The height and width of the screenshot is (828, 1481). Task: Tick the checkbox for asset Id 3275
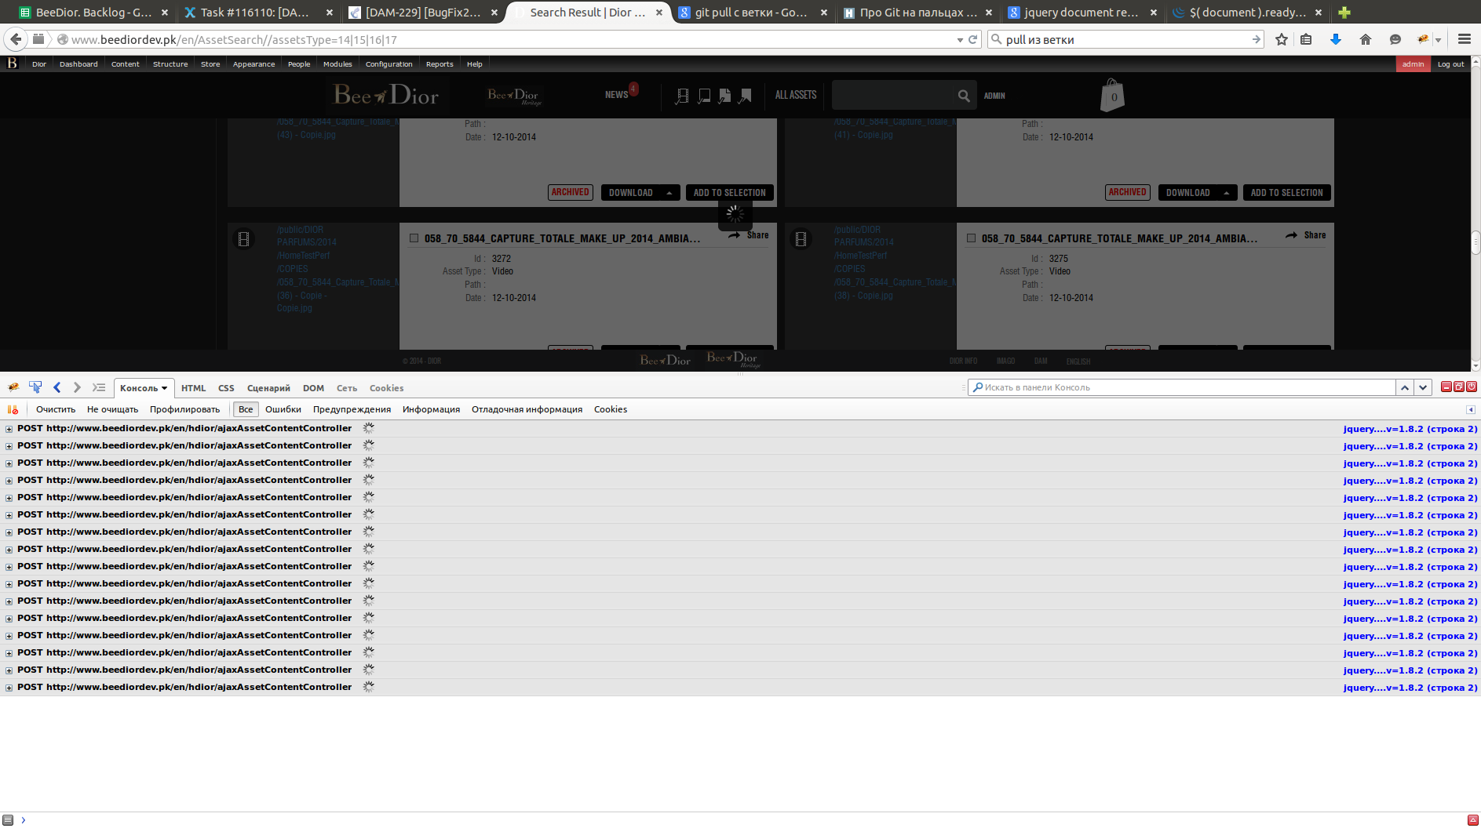click(971, 238)
